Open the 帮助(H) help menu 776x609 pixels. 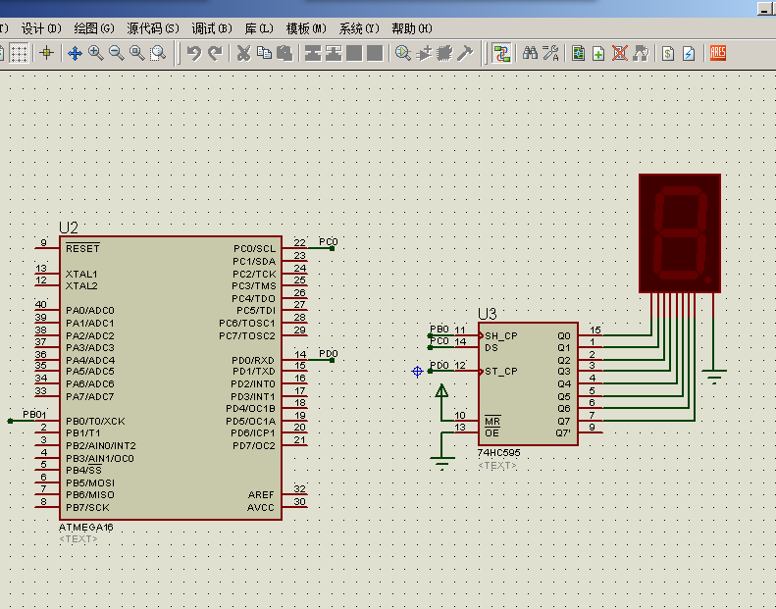[x=411, y=28]
